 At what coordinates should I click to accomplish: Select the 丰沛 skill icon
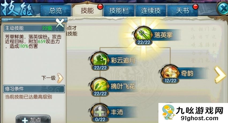click(100, 111)
